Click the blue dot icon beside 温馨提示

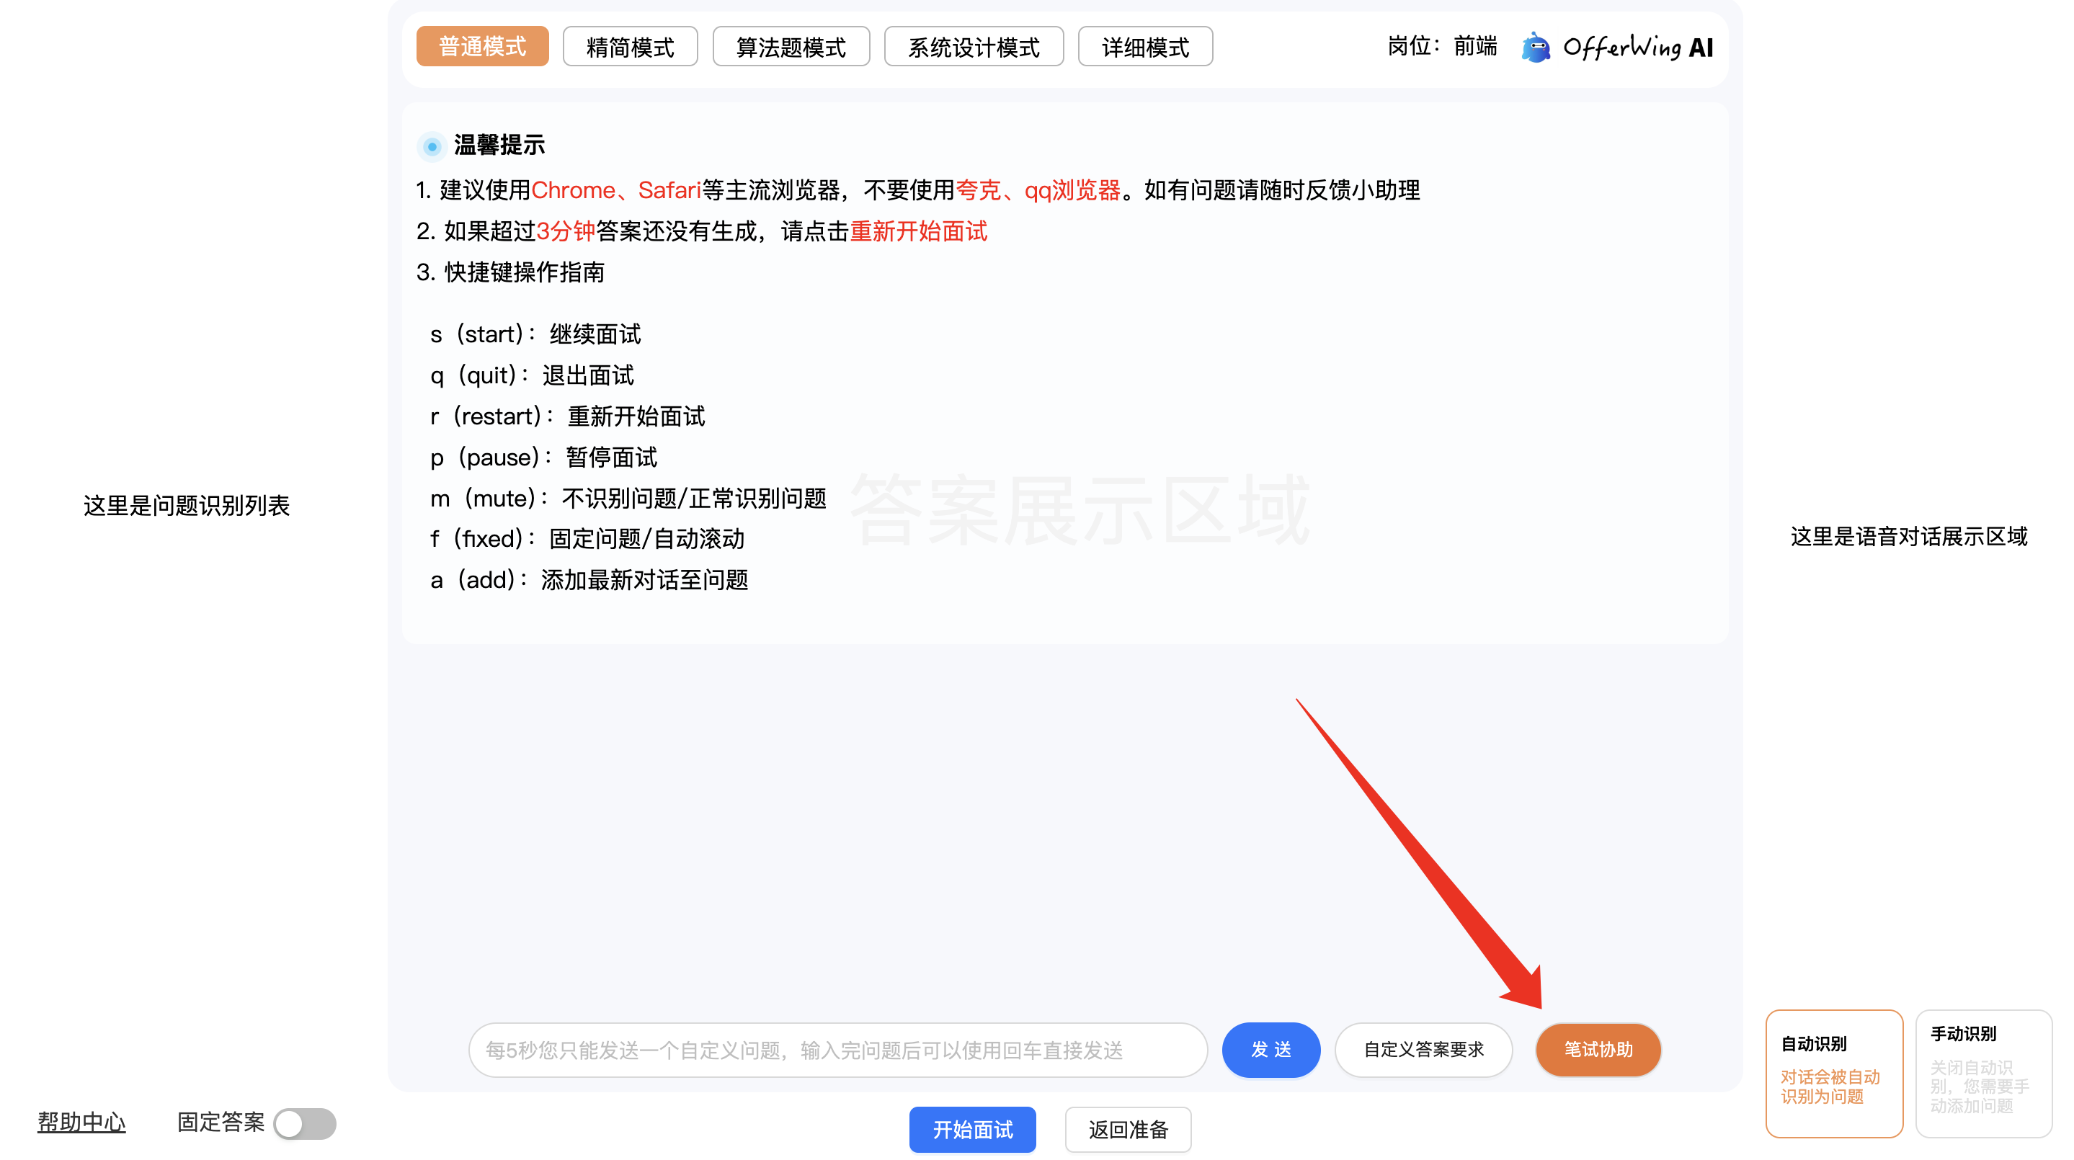(432, 146)
